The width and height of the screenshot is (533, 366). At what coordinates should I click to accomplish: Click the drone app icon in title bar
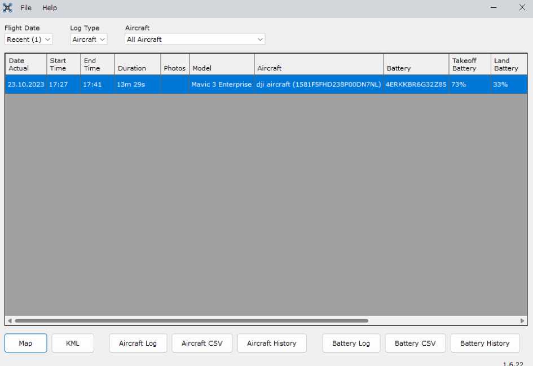7,8
